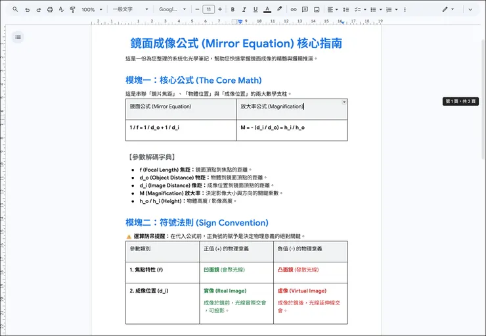Toggle underline formatting
The width and height of the screenshot is (486, 336).
click(255, 10)
